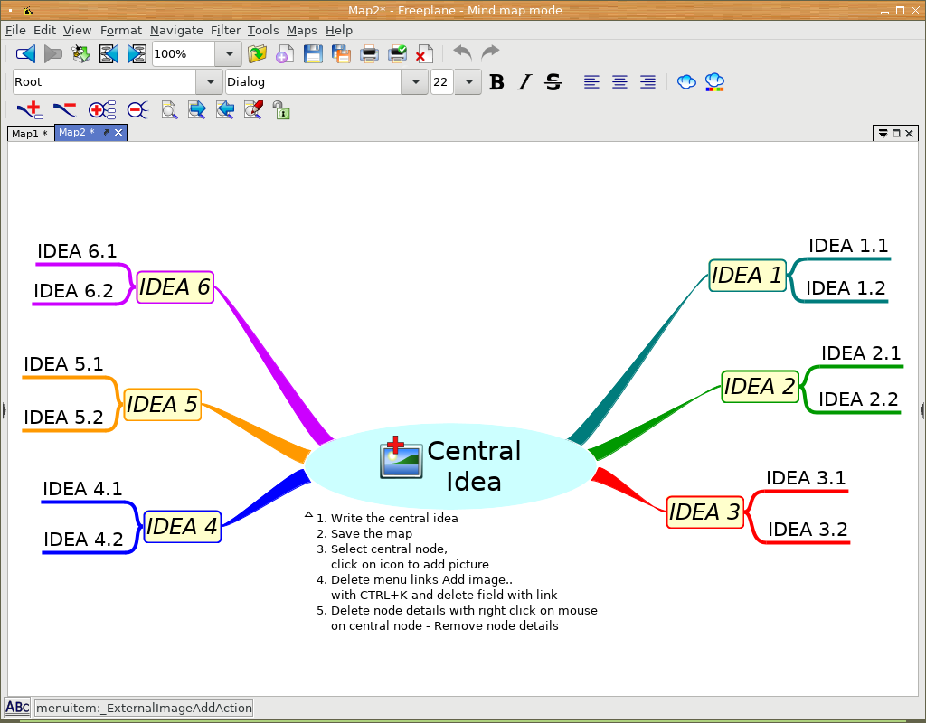
Task: Click the edit node marker icon
Action: (253, 109)
